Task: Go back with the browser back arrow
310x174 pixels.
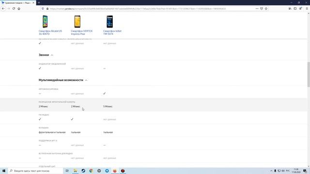Action: tap(3, 9)
